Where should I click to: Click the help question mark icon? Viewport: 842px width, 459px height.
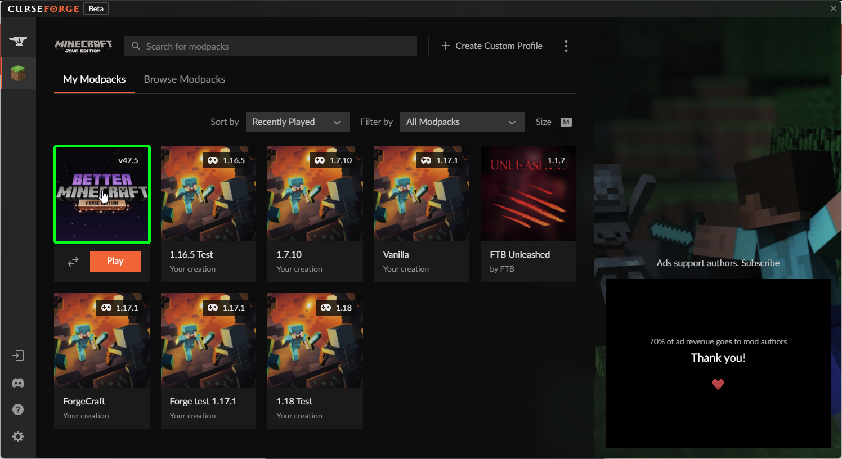click(x=18, y=409)
